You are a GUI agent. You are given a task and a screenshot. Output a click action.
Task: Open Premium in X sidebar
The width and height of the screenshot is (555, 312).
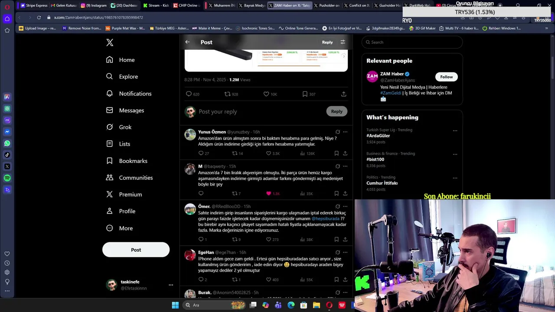tap(124, 195)
